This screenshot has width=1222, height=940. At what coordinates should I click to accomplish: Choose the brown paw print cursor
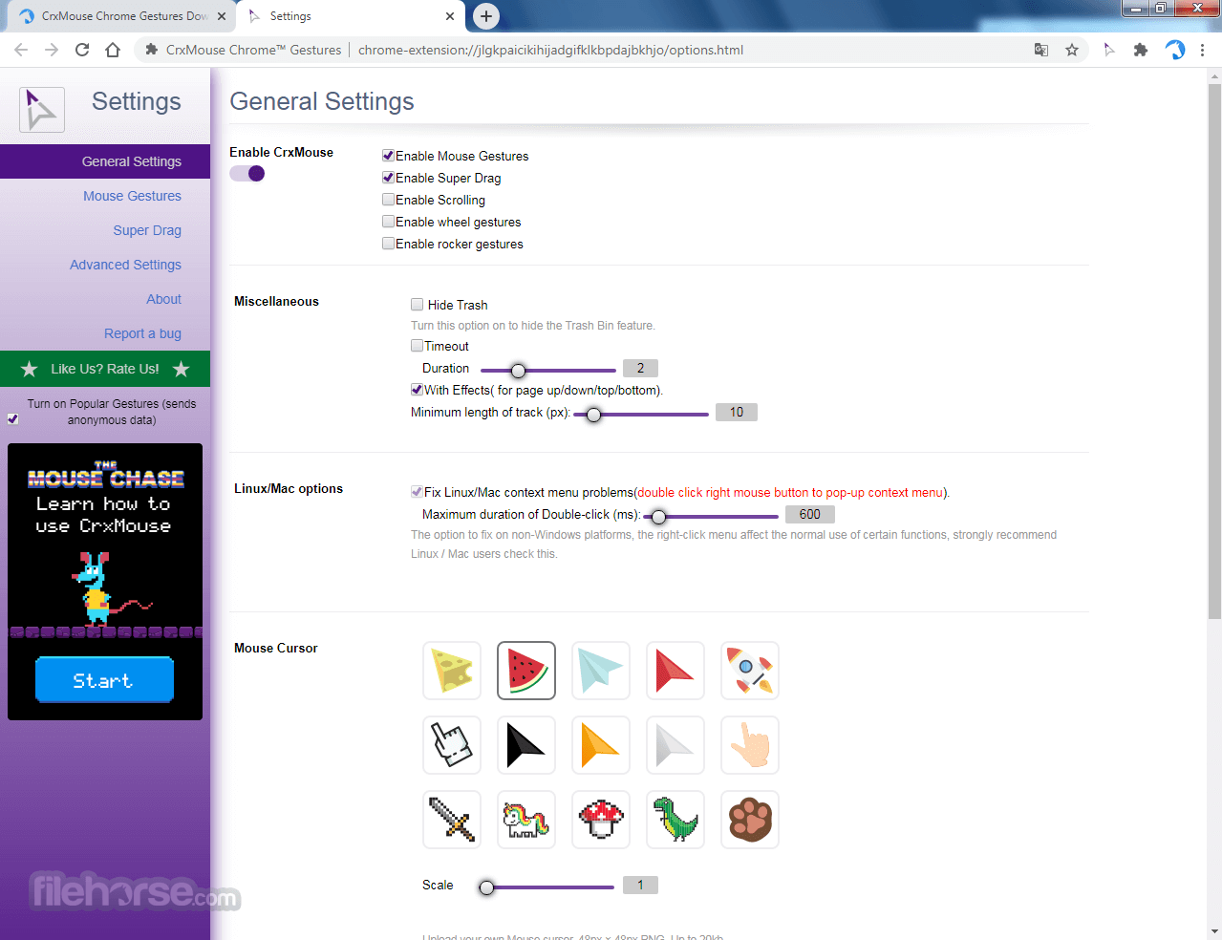pyautogui.click(x=750, y=820)
